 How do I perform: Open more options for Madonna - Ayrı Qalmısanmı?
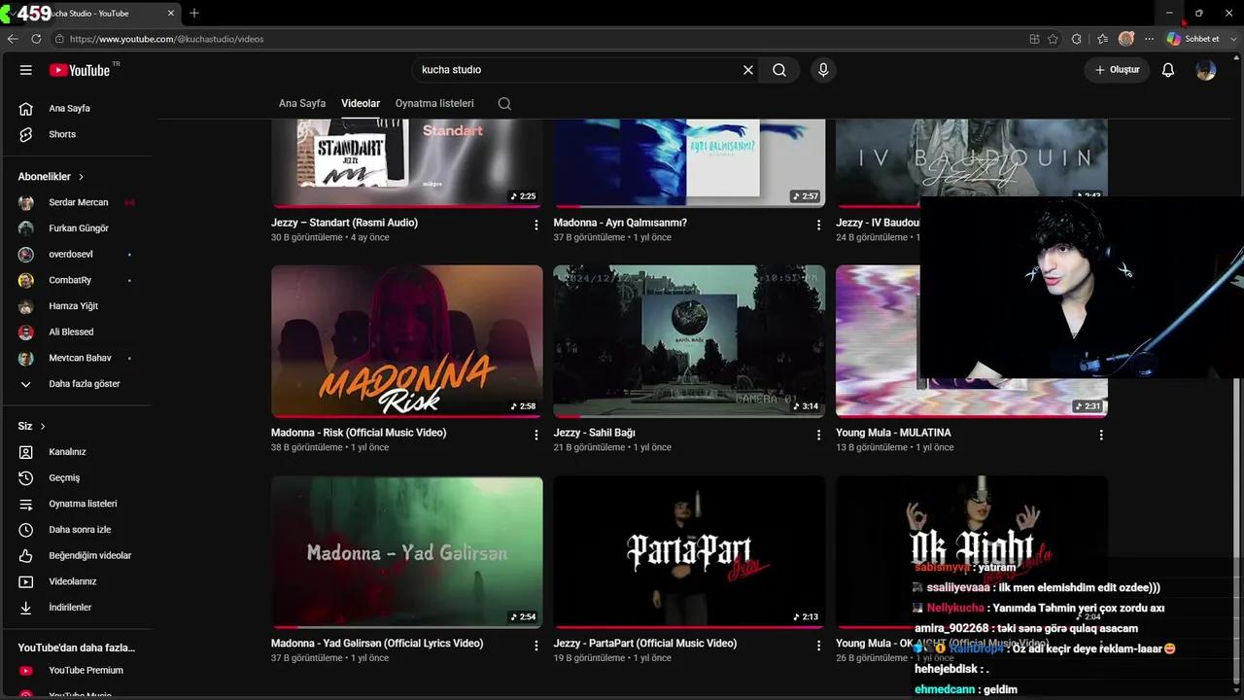(x=818, y=225)
